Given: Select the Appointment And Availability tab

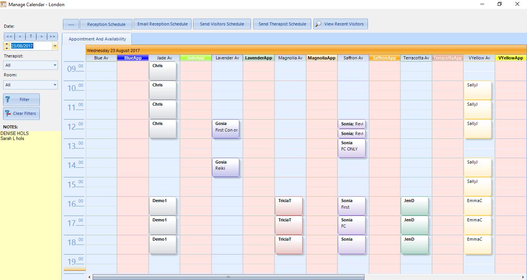Looking at the screenshot, I should (x=97, y=39).
